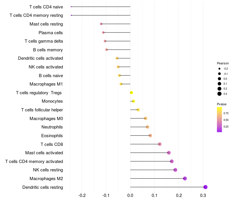232x203 pixels.
Task: Click the Dendritic cells resting data point
Action: click(205, 187)
